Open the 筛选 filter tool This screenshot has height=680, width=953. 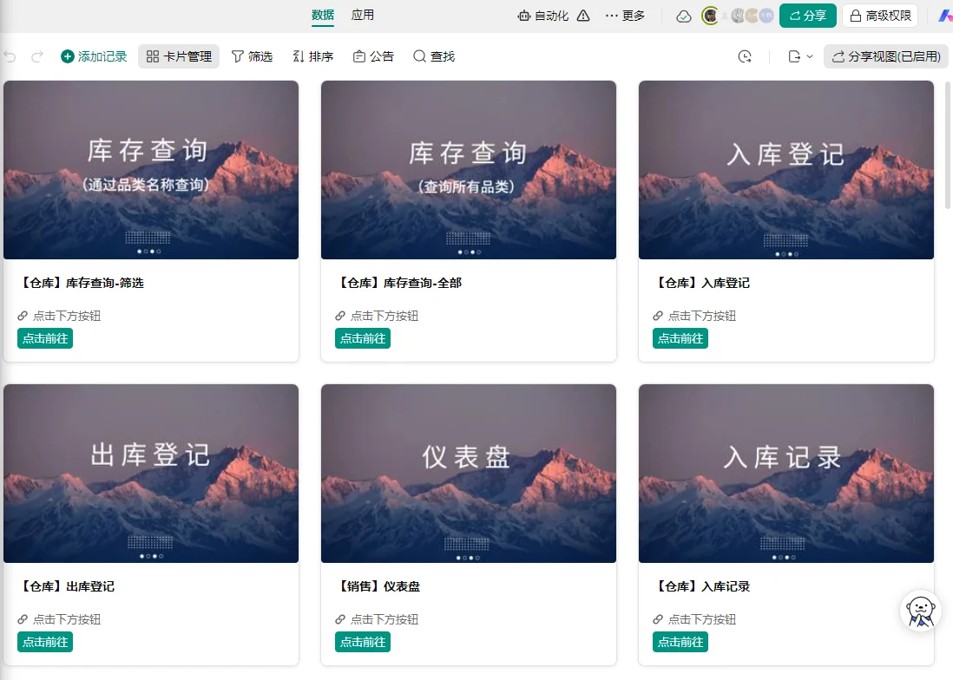coord(252,56)
